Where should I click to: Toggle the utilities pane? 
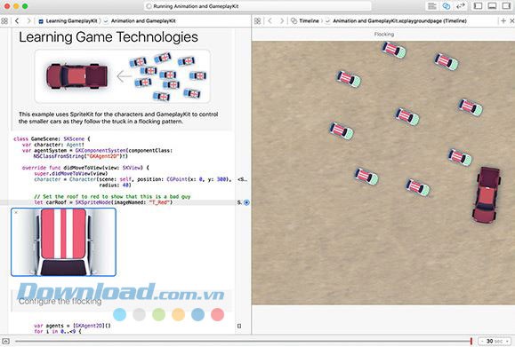(x=506, y=6)
